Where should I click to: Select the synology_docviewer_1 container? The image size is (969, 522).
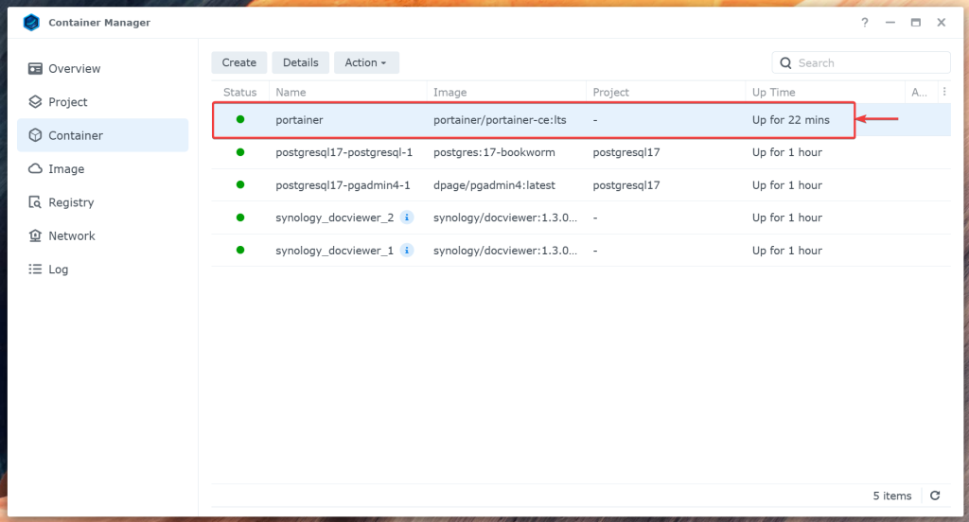581,251
